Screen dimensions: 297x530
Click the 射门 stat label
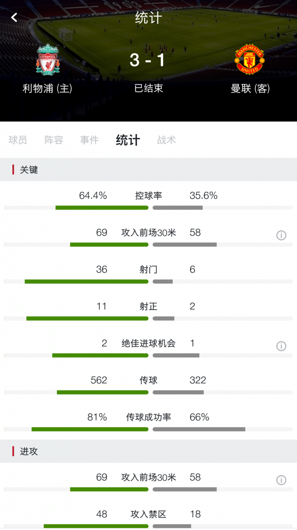[148, 269]
